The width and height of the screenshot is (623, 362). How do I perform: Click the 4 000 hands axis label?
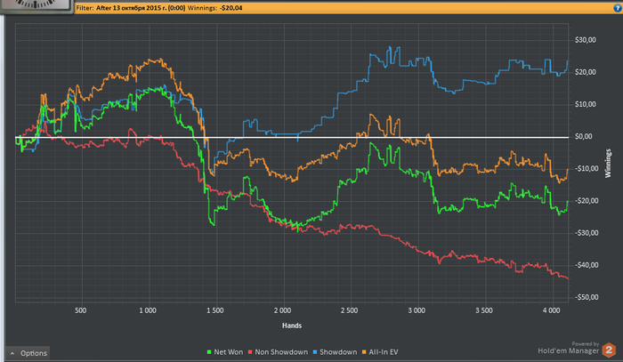click(551, 310)
